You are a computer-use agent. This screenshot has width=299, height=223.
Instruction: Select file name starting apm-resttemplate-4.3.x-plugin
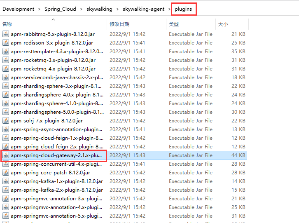tap(57, 52)
